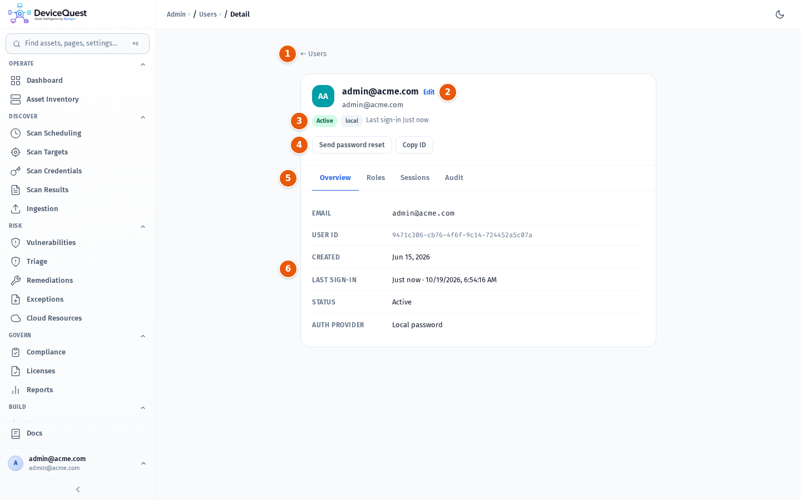Click the DeviceQuest logo
The image size is (801, 500).
tap(48, 14)
